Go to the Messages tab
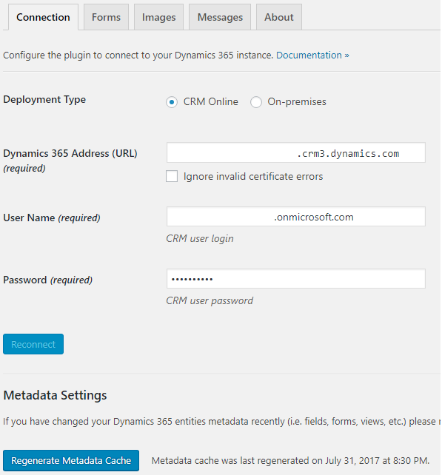442x475 pixels. point(220,17)
